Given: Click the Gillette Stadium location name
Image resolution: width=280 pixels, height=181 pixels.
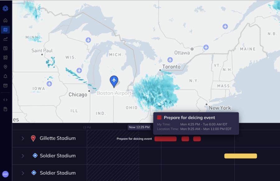Looking at the screenshot, I should pyautogui.click(x=58, y=138).
